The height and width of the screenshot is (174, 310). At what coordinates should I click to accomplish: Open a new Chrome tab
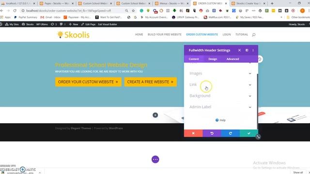(272, 3)
